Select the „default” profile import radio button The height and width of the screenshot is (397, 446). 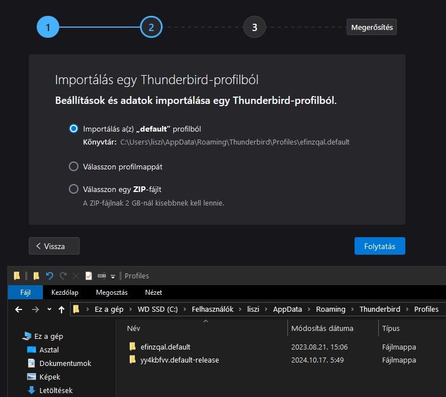[73, 129]
